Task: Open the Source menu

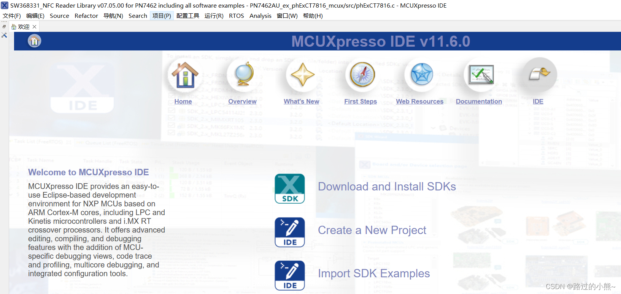Action: point(59,16)
